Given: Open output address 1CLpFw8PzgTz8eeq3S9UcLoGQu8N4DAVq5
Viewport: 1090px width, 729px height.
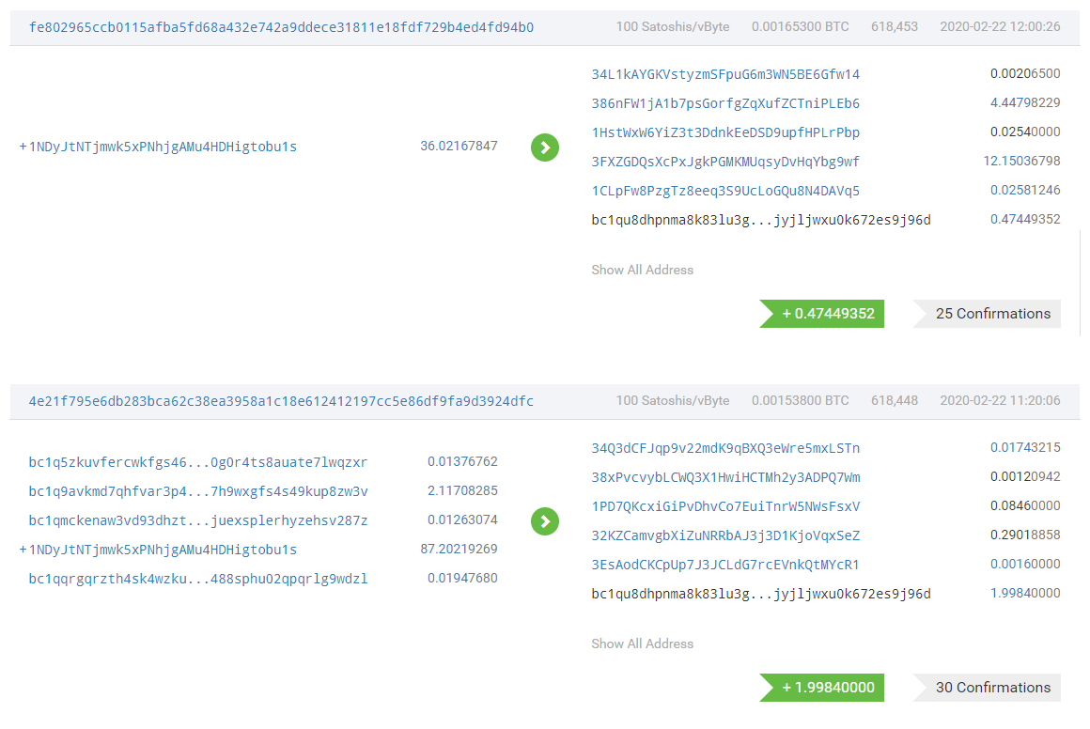Looking at the screenshot, I should (725, 191).
